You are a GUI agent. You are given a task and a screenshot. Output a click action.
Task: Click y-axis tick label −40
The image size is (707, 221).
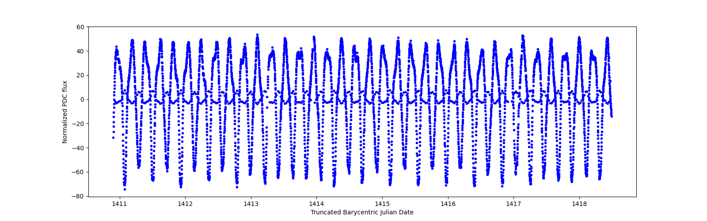tap(78, 148)
